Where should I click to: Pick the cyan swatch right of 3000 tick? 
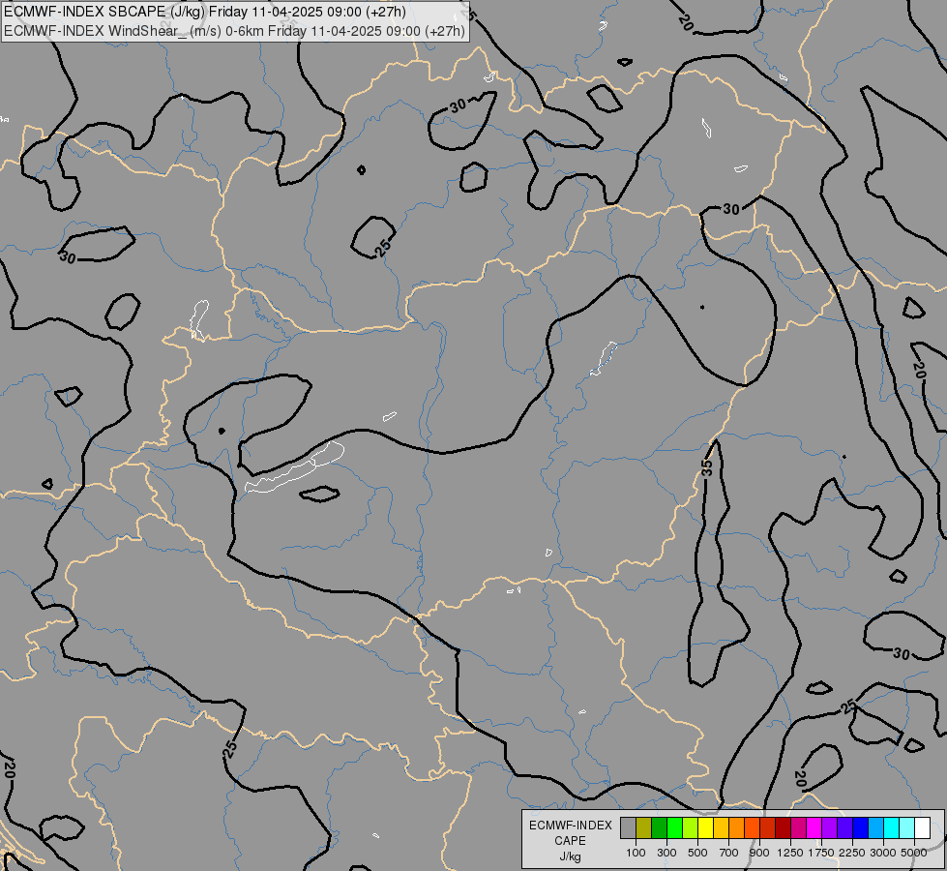[x=891, y=828]
